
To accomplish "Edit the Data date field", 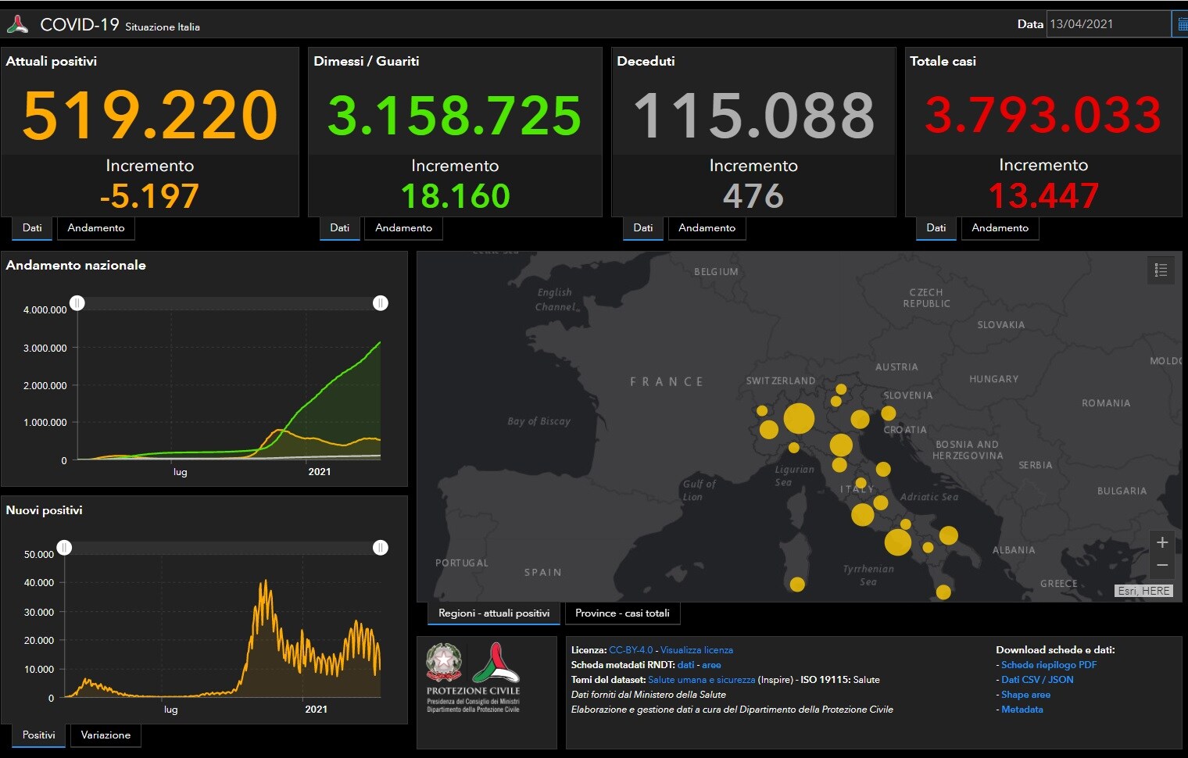I will 1108,24.
